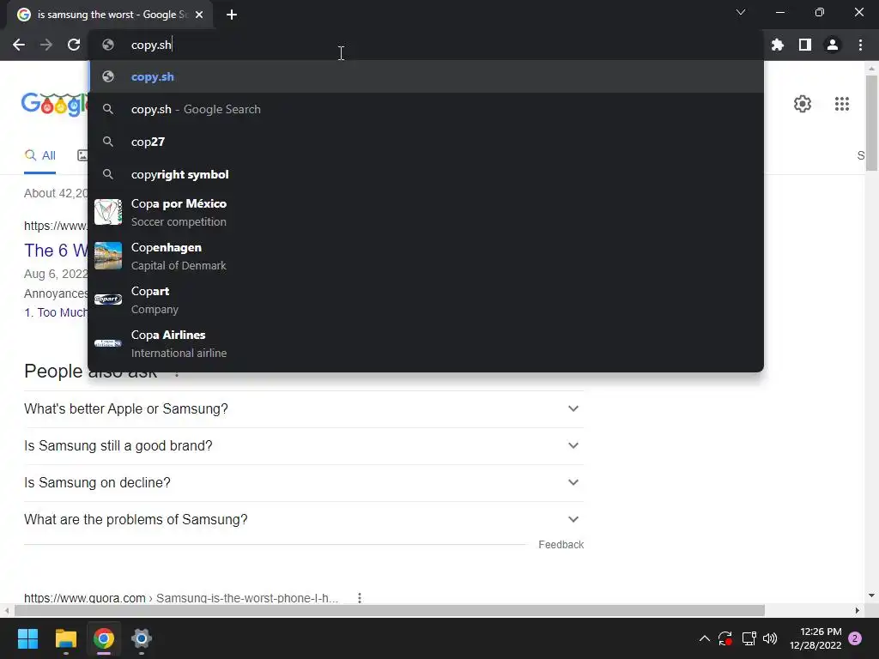879x659 pixels.
Task: Open the tab search dropdown arrow
Action: [741, 12]
